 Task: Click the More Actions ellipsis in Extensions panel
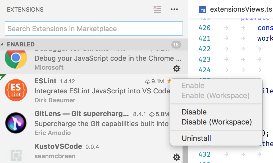tap(174, 9)
